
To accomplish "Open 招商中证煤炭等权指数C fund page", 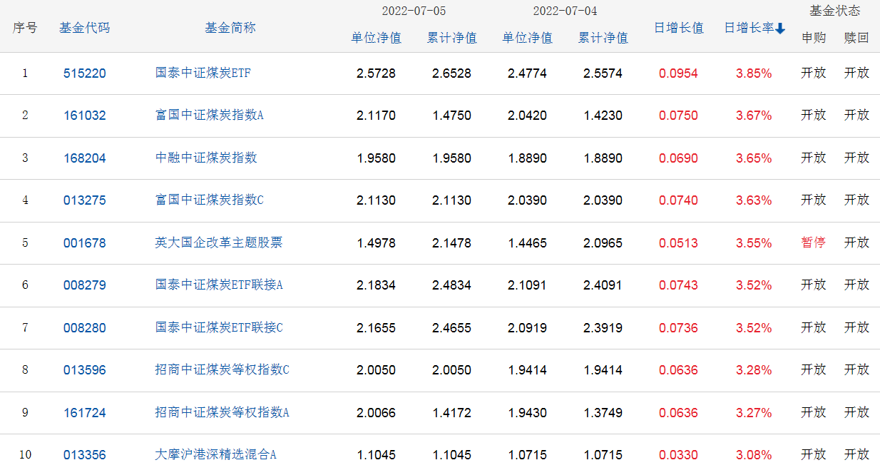I will tap(222, 370).
